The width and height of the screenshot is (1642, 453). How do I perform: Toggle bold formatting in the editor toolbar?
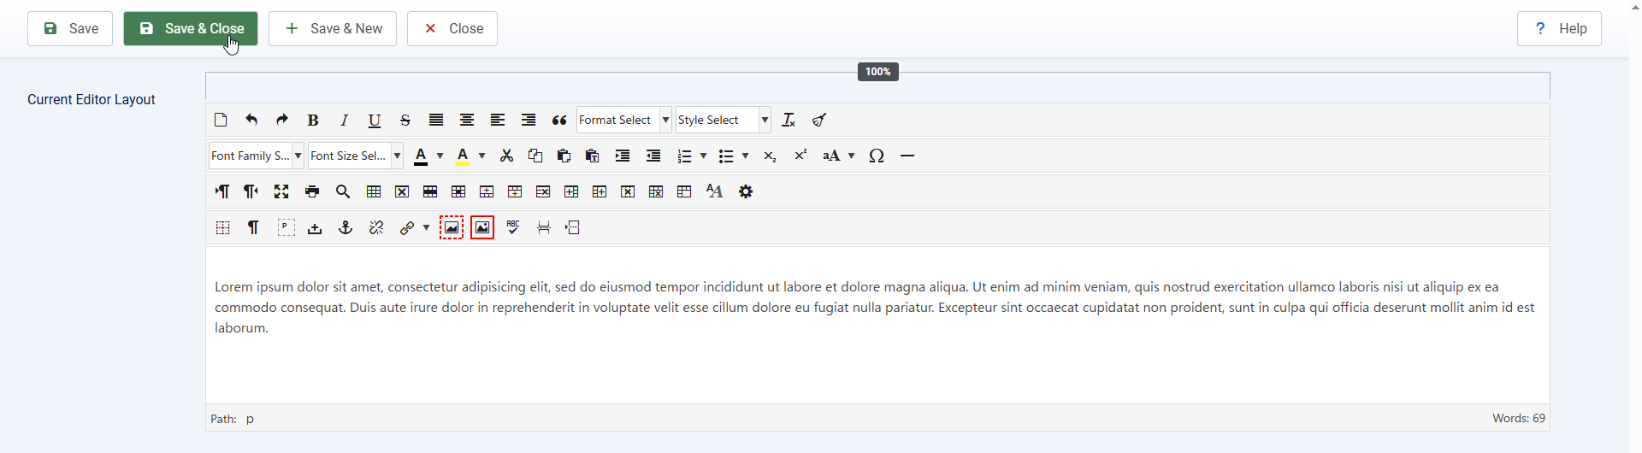313,121
